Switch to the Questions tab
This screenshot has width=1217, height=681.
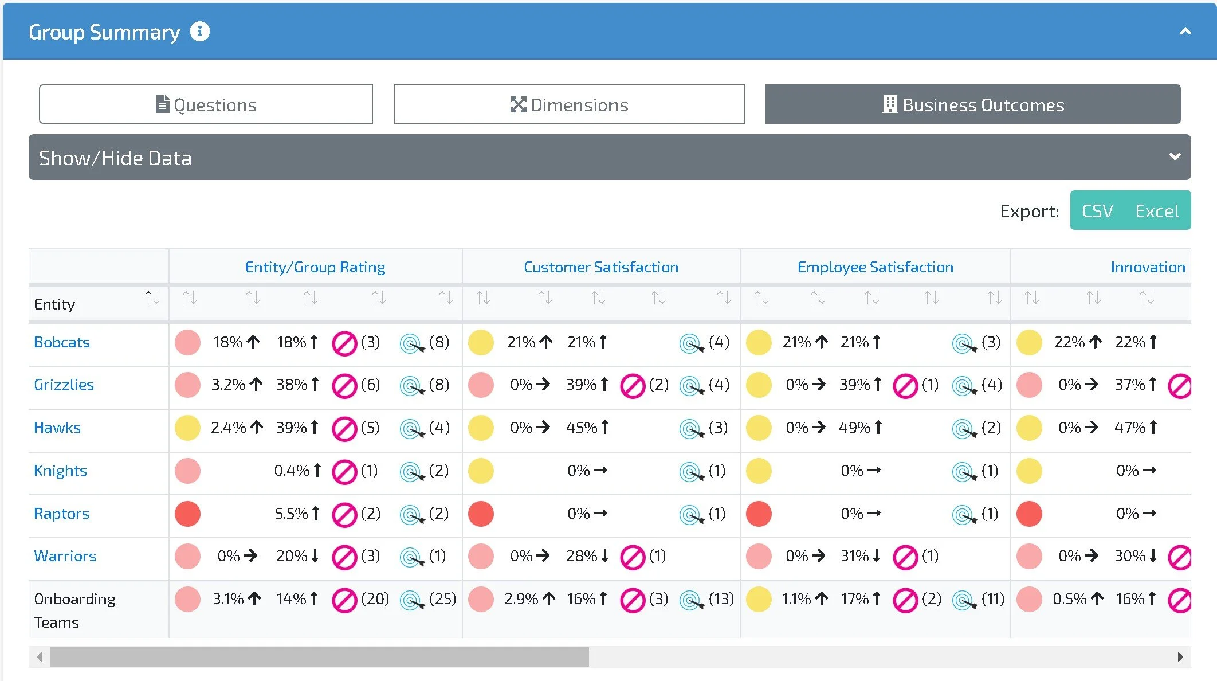point(206,104)
